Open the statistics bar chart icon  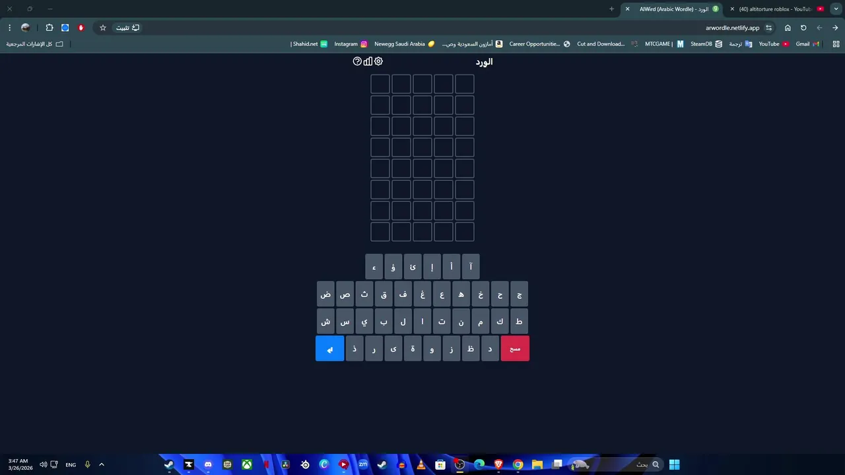[x=368, y=61]
